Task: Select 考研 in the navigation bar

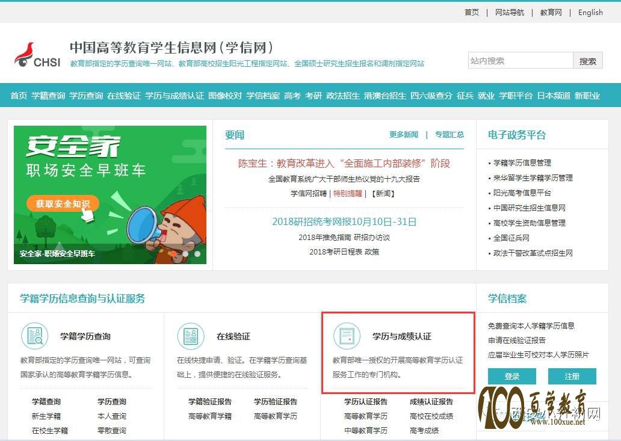Action: point(314,96)
